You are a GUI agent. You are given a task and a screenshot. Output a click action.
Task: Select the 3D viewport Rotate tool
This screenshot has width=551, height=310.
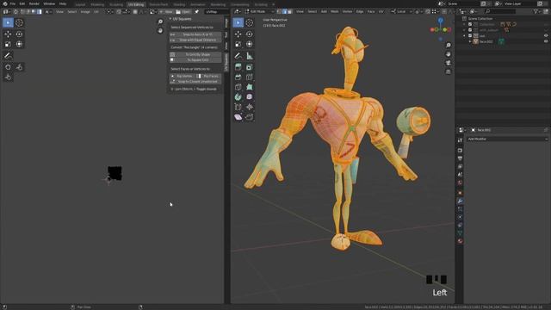tap(249, 34)
